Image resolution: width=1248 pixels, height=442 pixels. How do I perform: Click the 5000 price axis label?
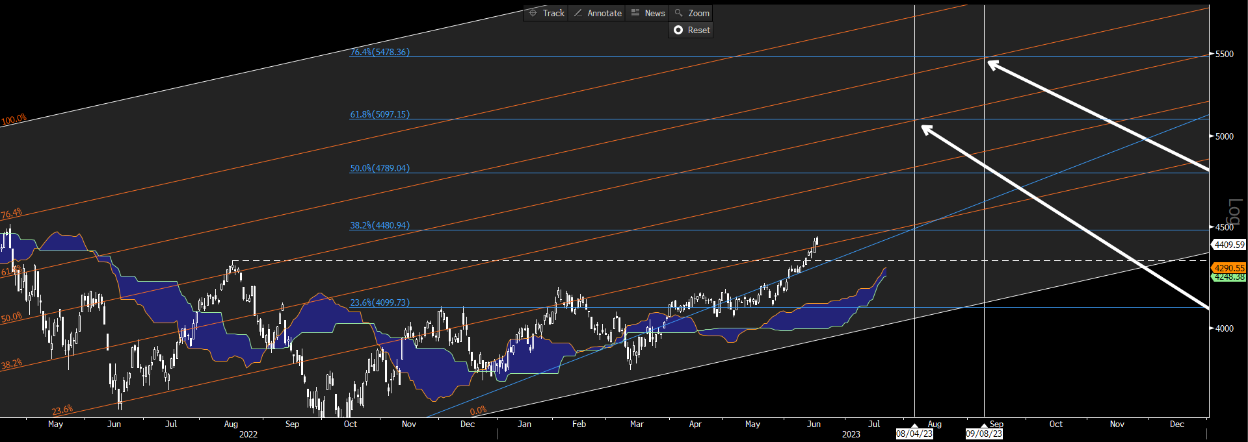click(1225, 136)
